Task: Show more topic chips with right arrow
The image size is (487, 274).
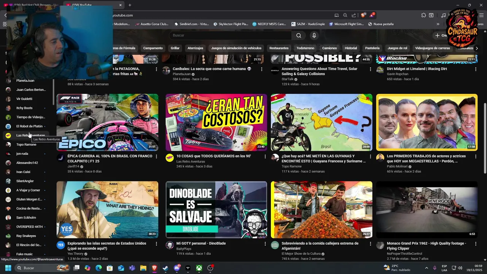Action: pos(477,48)
